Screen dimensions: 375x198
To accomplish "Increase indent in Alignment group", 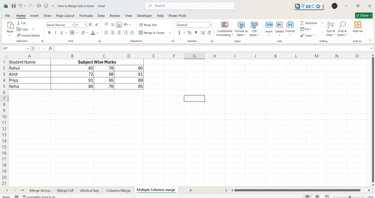I will (132, 33).
